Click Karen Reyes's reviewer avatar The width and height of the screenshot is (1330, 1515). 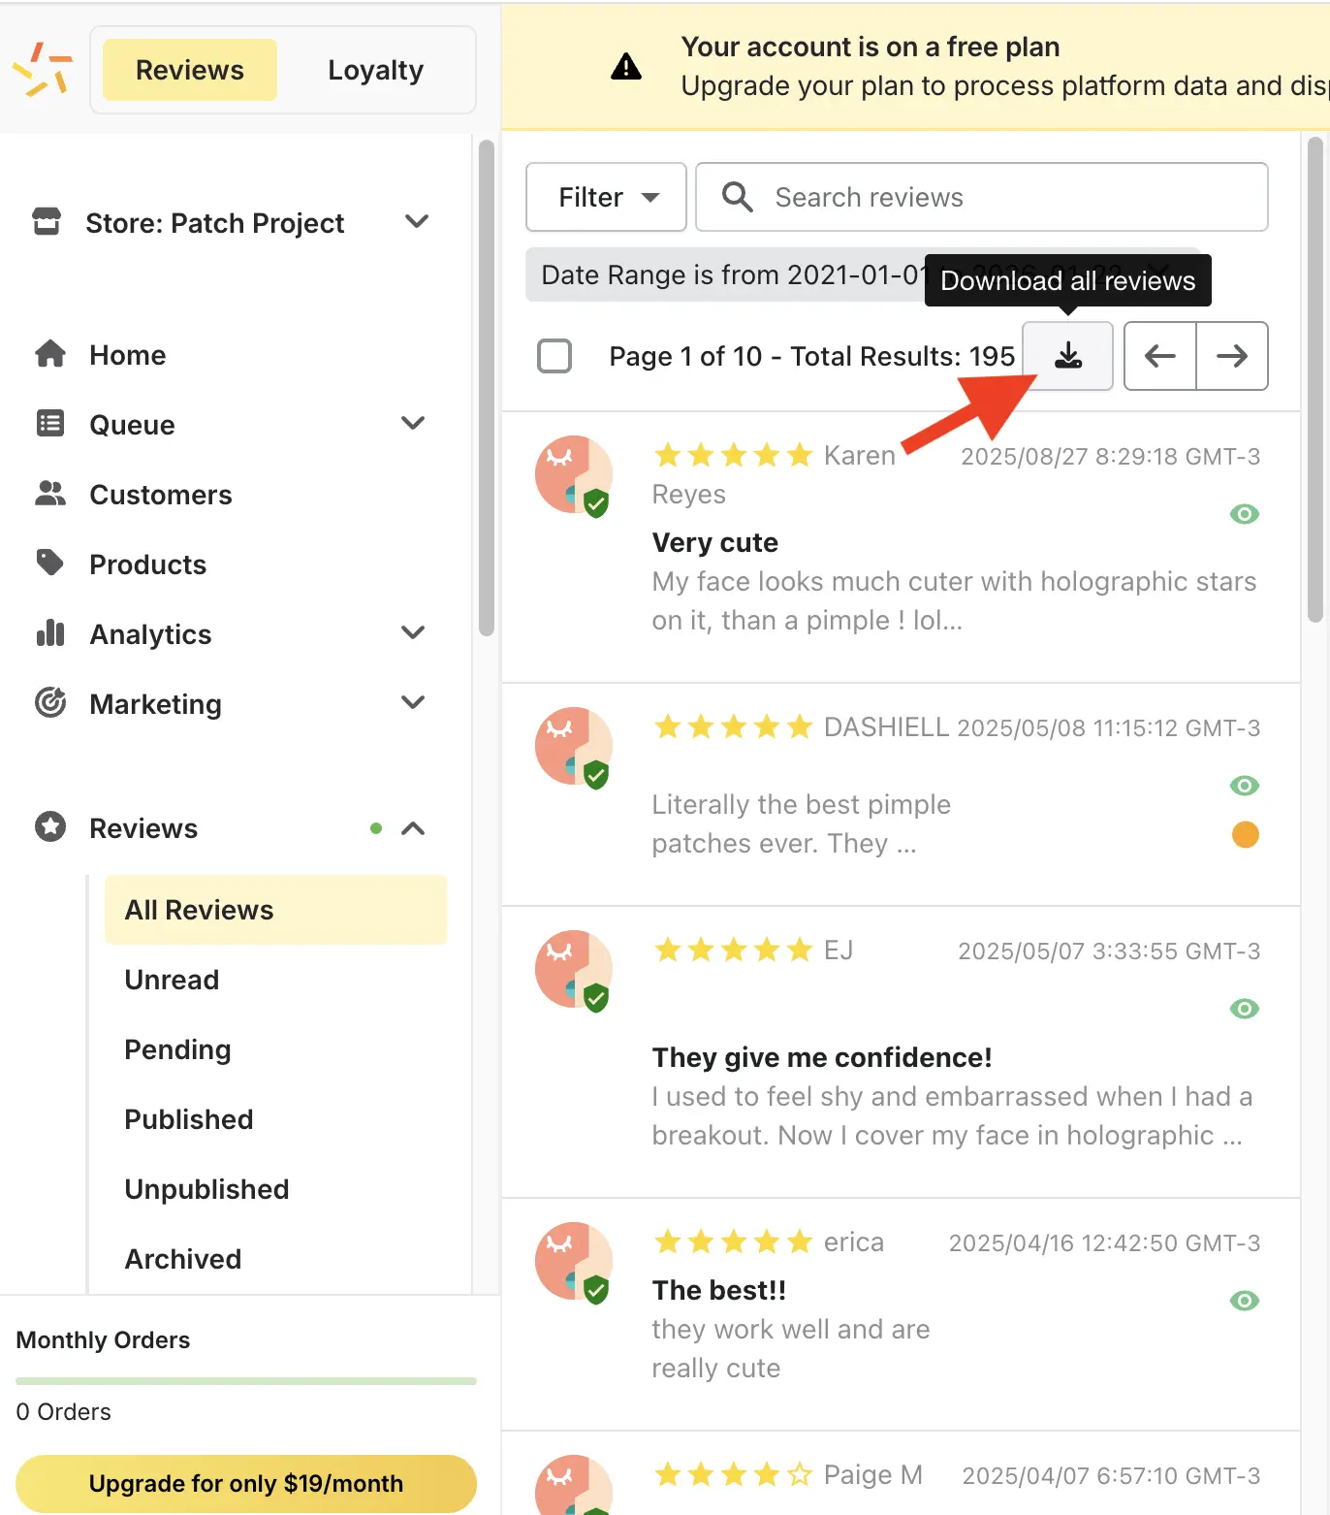point(574,475)
